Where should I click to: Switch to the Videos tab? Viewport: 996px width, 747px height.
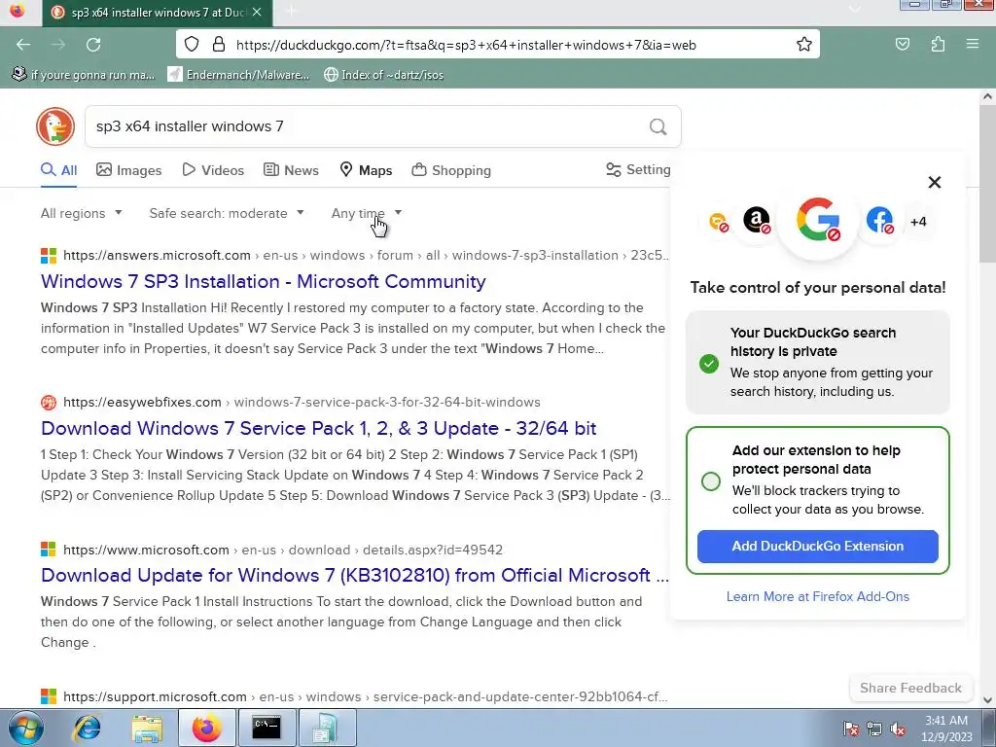213,170
